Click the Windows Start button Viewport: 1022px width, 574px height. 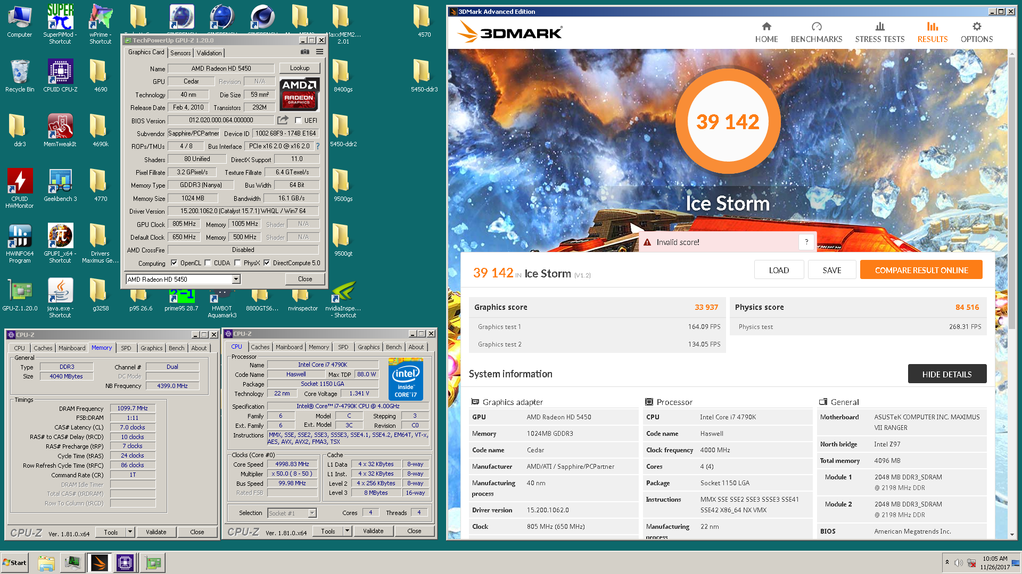[x=15, y=562]
